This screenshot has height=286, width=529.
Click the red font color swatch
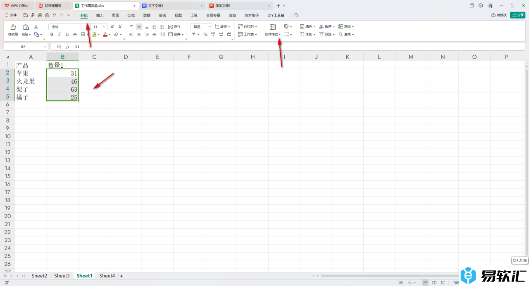pos(105,35)
